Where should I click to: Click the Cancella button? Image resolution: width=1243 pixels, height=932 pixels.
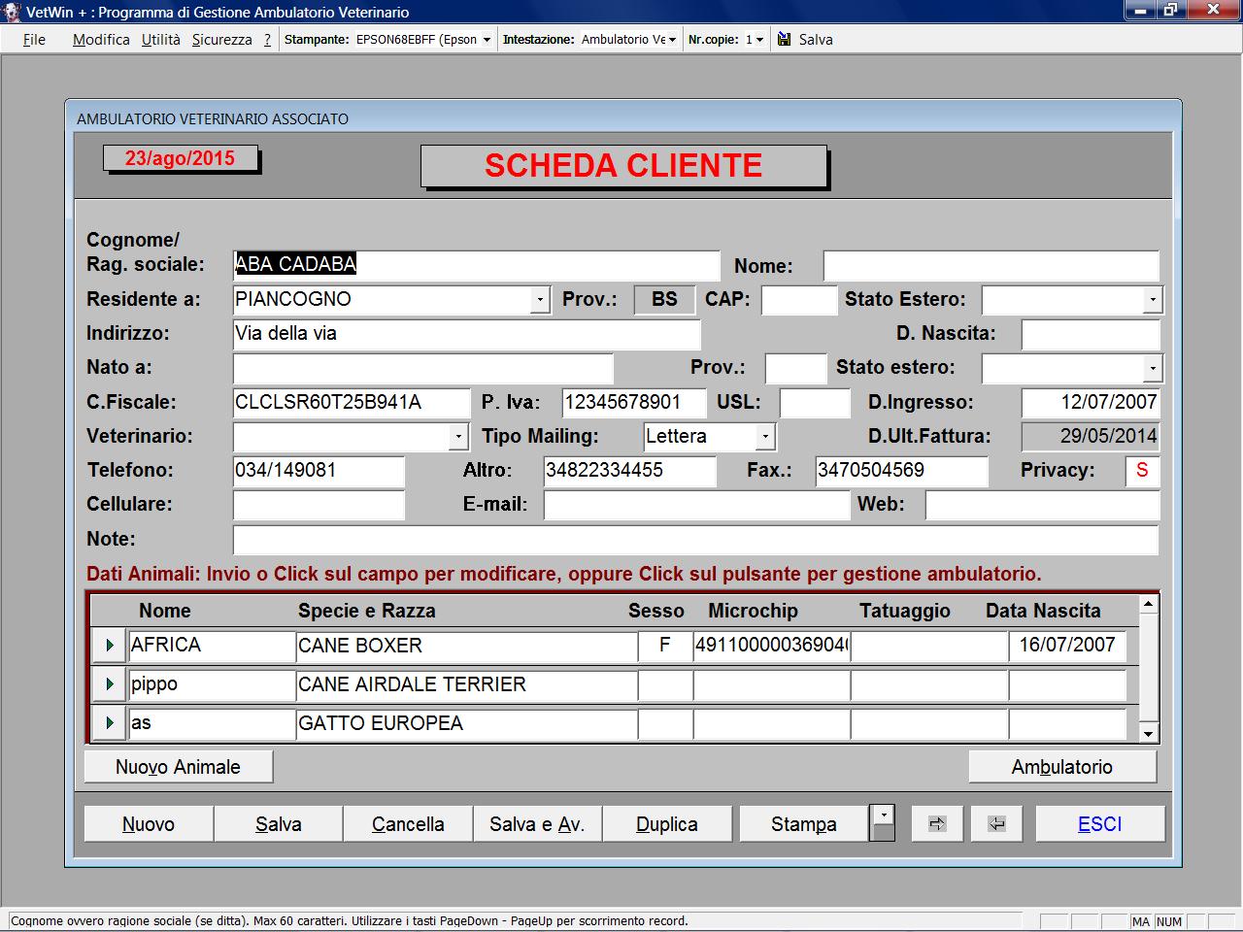408,823
